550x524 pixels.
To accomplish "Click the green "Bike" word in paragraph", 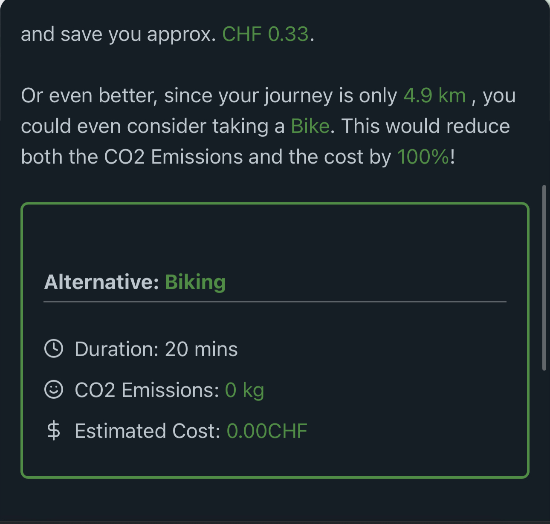I will (x=310, y=126).
